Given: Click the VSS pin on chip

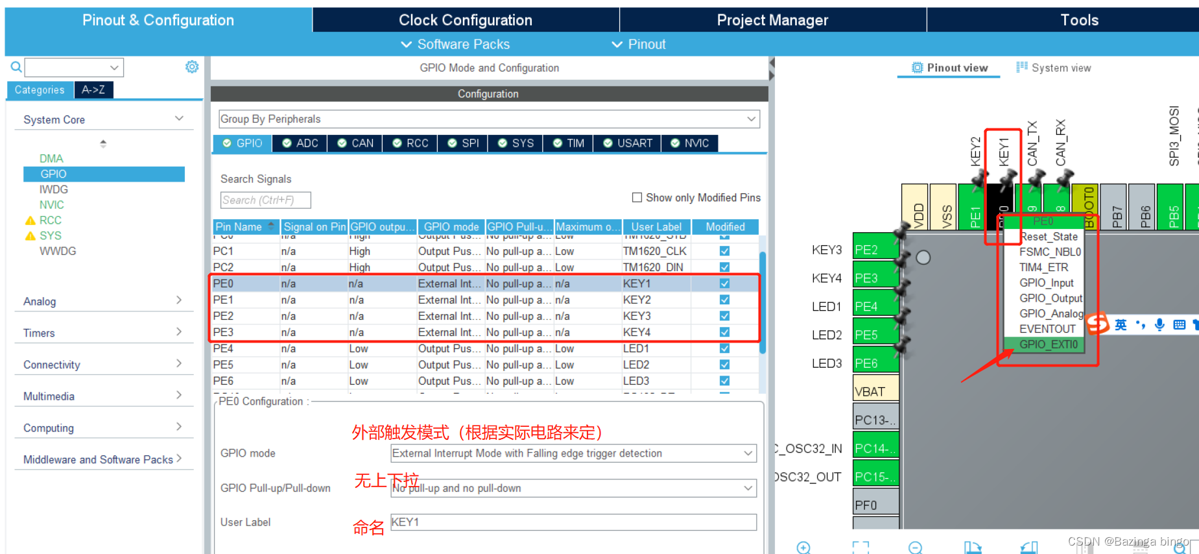Looking at the screenshot, I should point(944,206).
